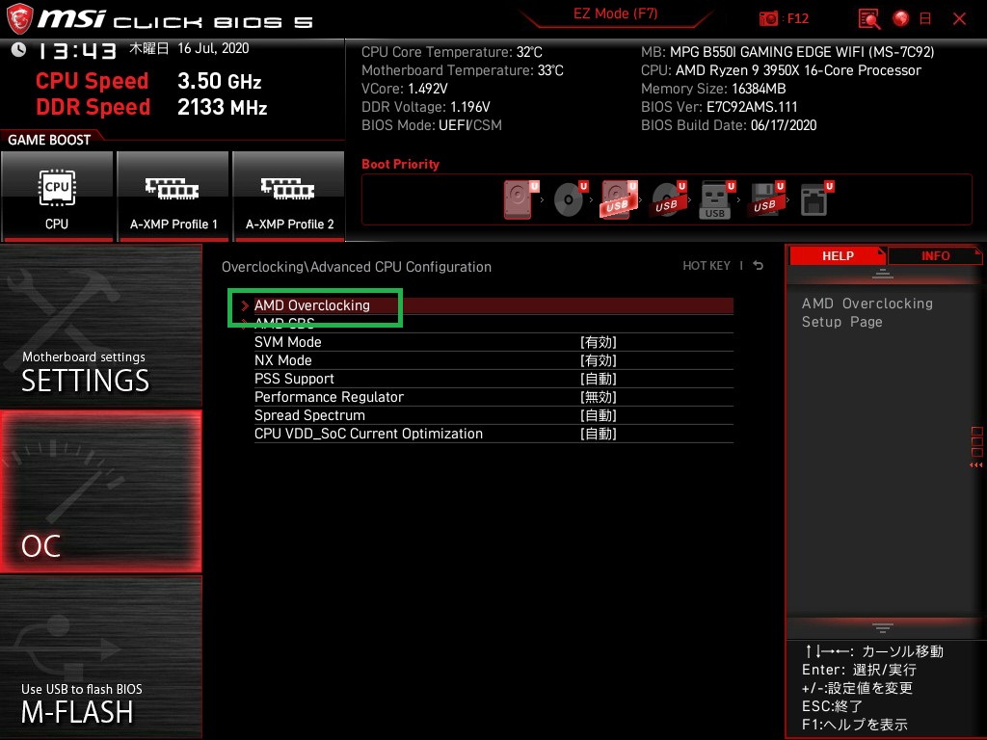The height and width of the screenshot is (740, 987).
Task: Change the Spread Spectrum value
Action: [598, 415]
